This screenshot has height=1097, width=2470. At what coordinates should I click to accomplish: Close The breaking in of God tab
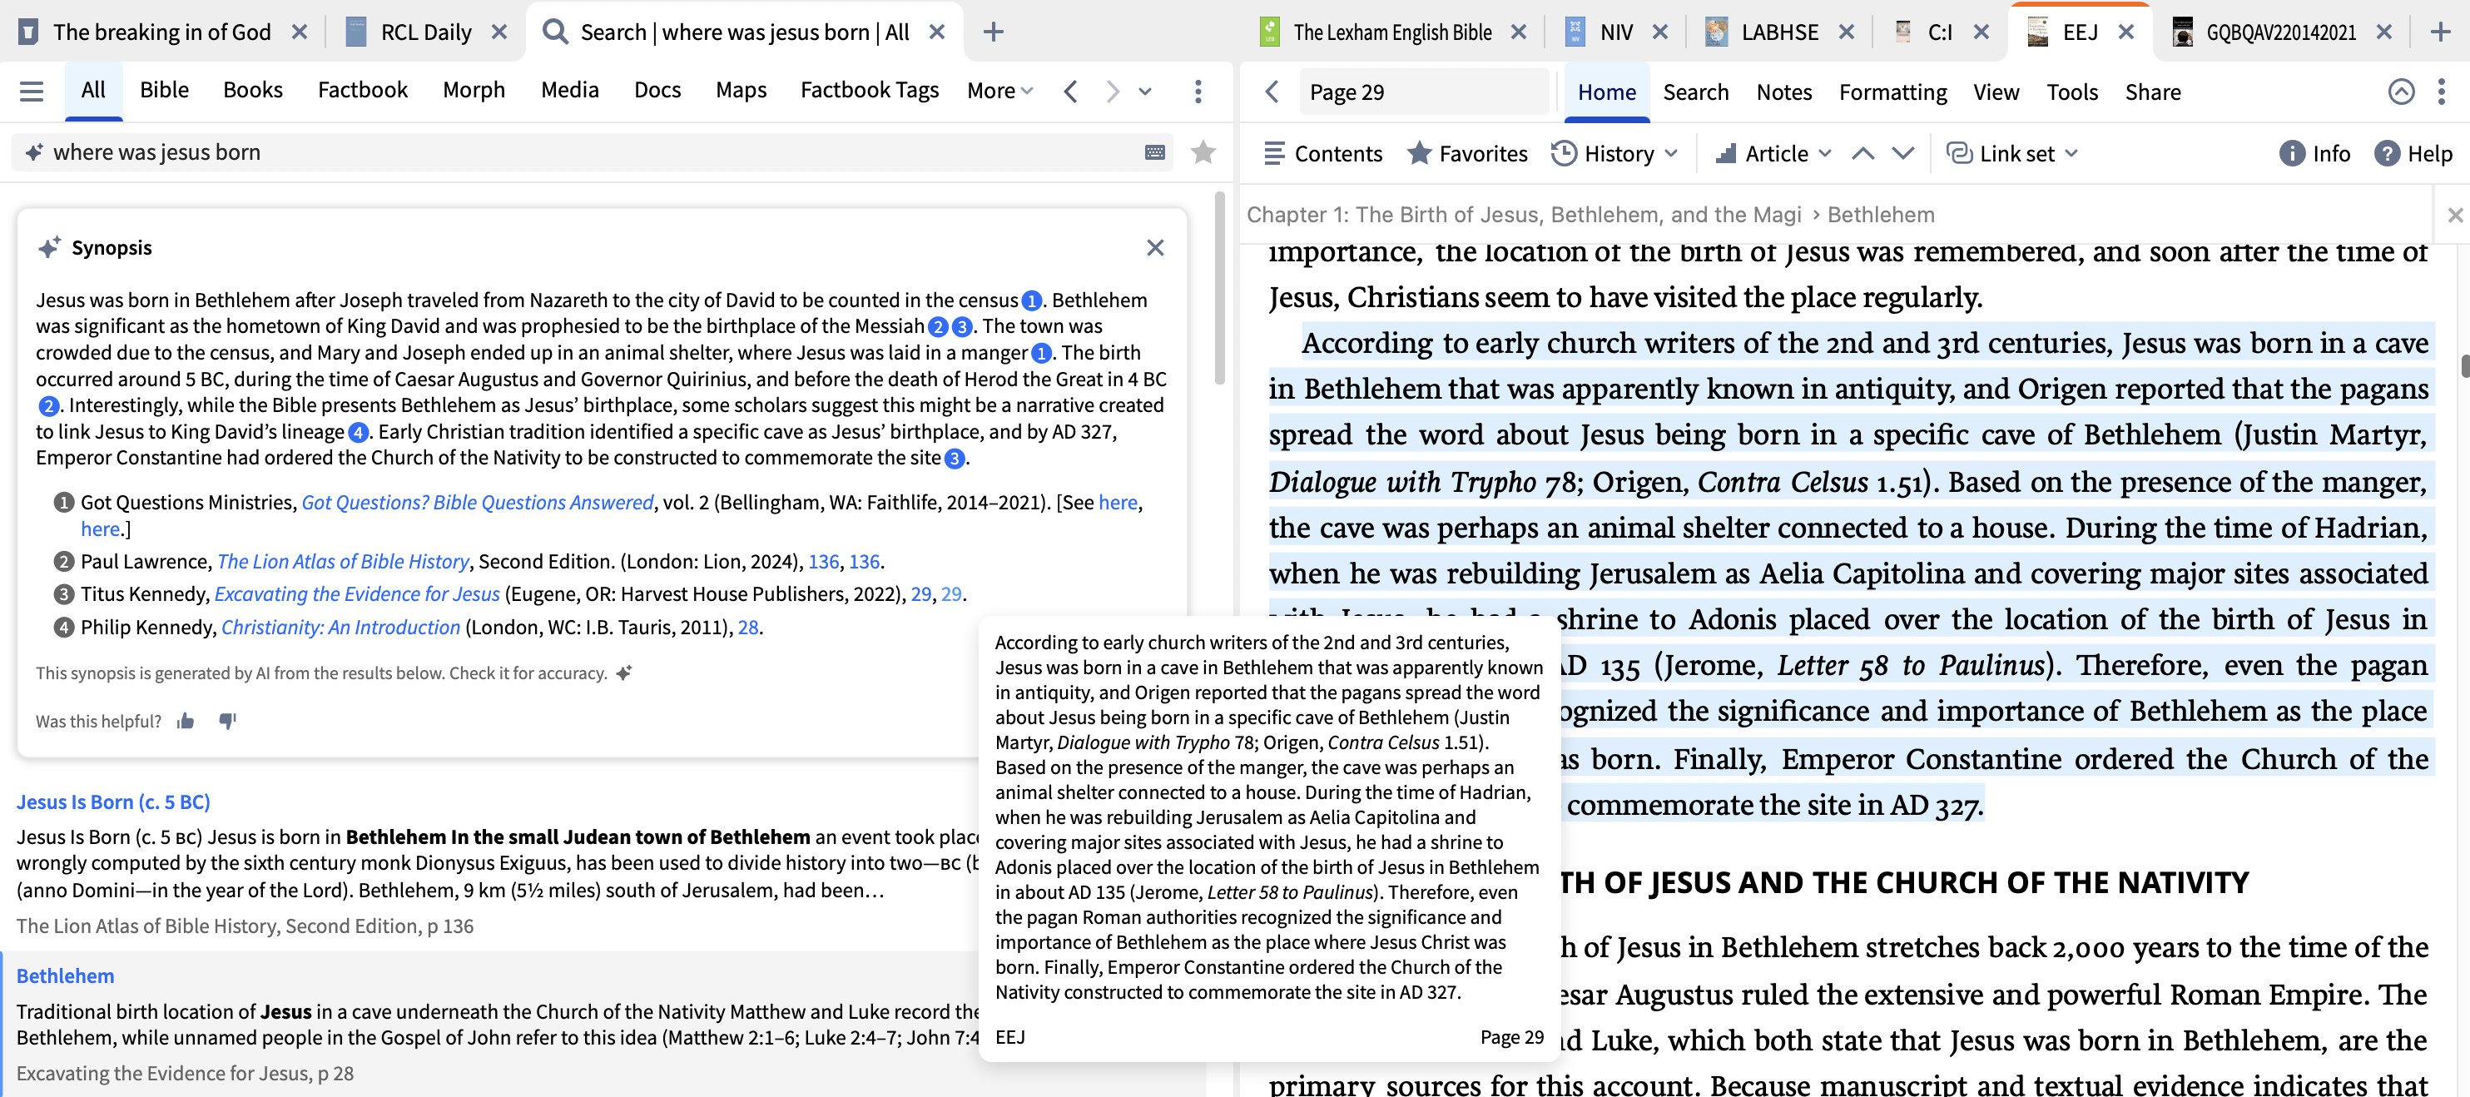299,32
